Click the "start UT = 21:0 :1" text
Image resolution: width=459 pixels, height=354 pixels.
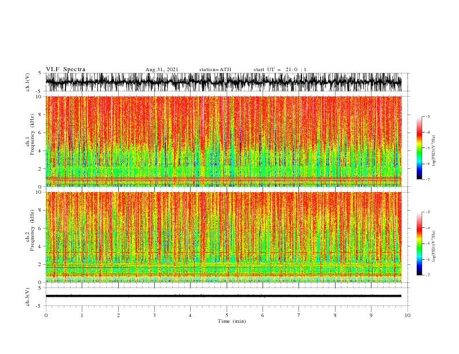(280, 69)
